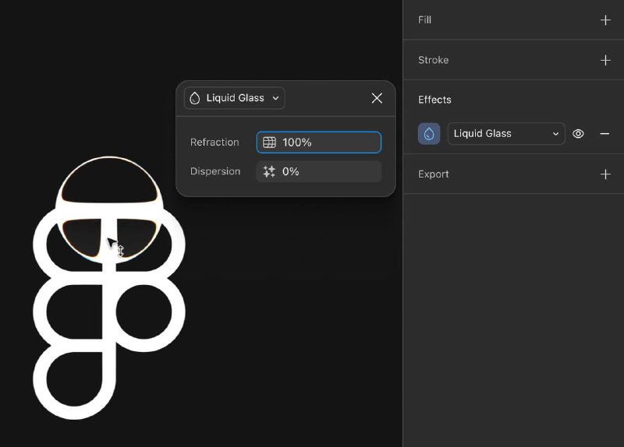Click the Effects section heading

(x=434, y=100)
